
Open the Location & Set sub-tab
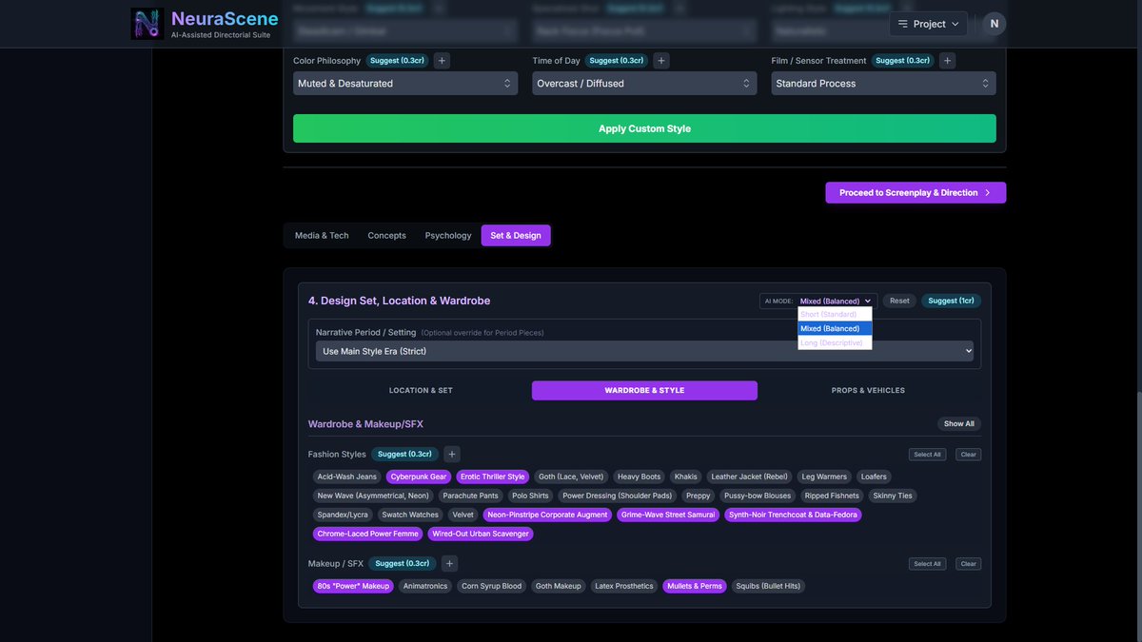click(421, 391)
